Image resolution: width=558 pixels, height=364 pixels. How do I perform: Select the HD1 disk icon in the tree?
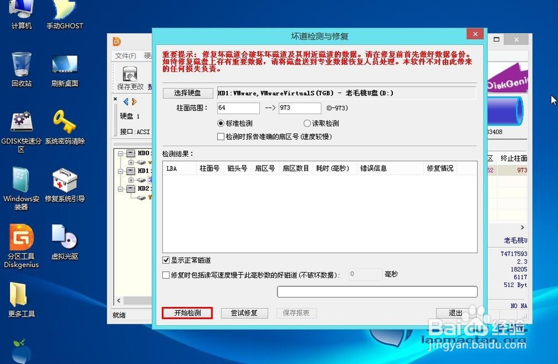coord(131,171)
